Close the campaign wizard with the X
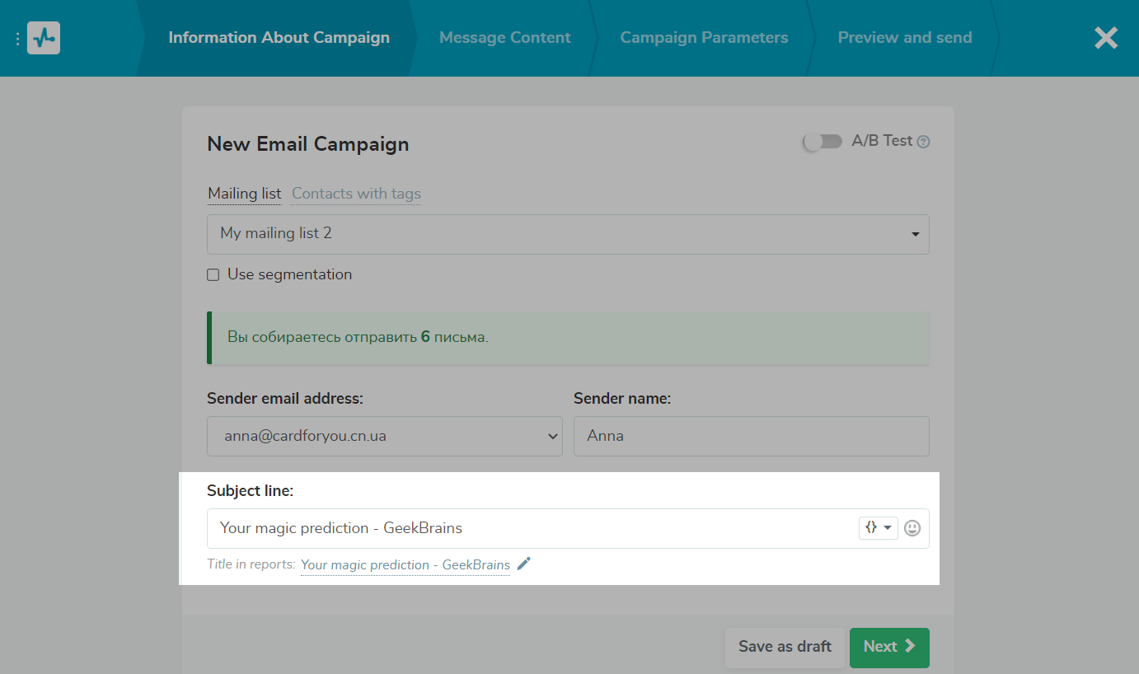The image size is (1139, 674). point(1105,38)
